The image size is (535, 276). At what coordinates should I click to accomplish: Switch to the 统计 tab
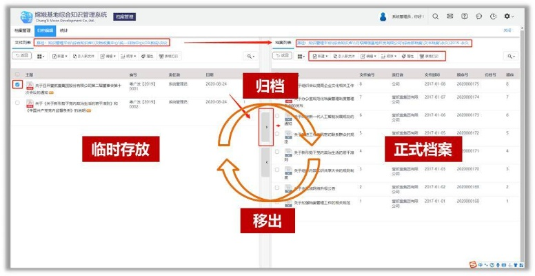click(x=64, y=31)
